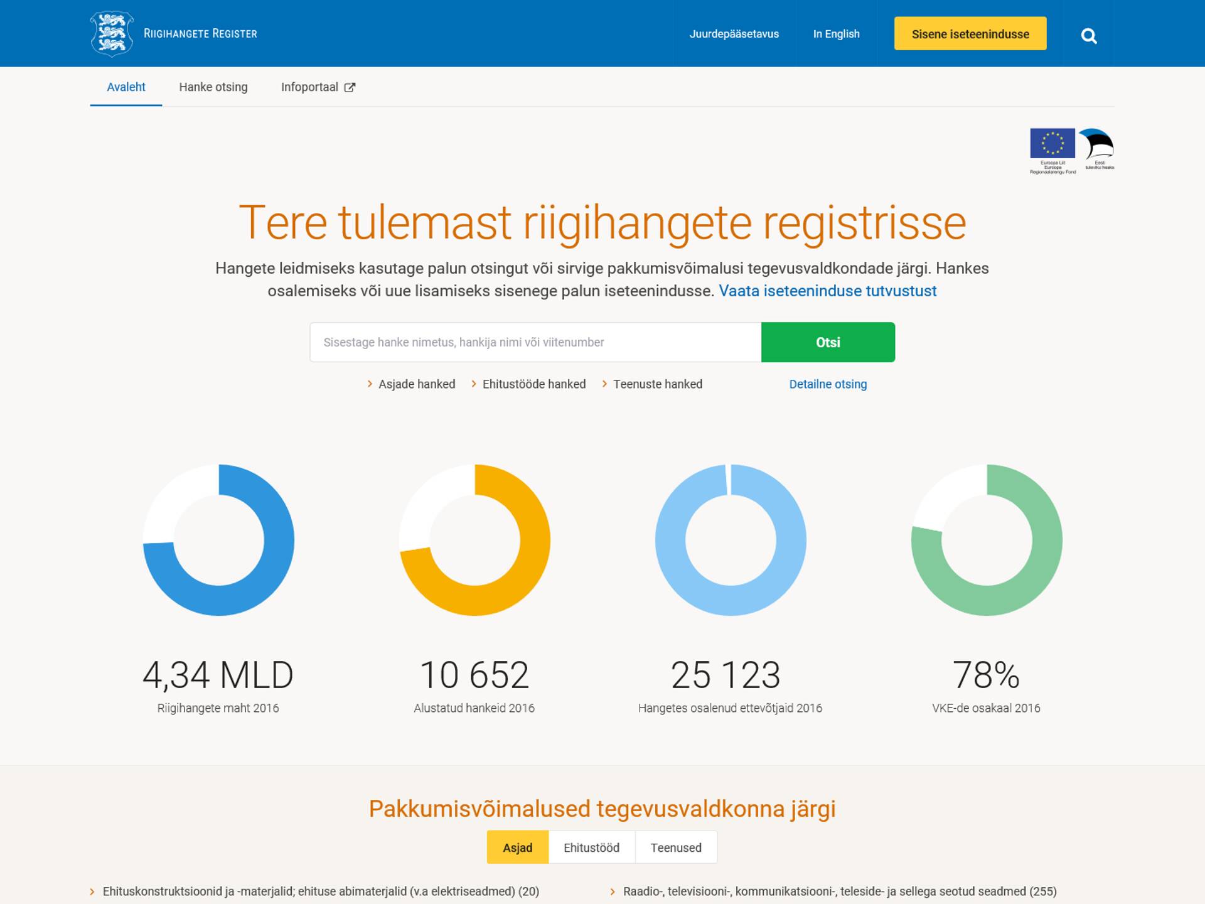This screenshot has height=904, width=1205.
Task: Open Ehitustööde hanked chevron link
Action: 533,384
